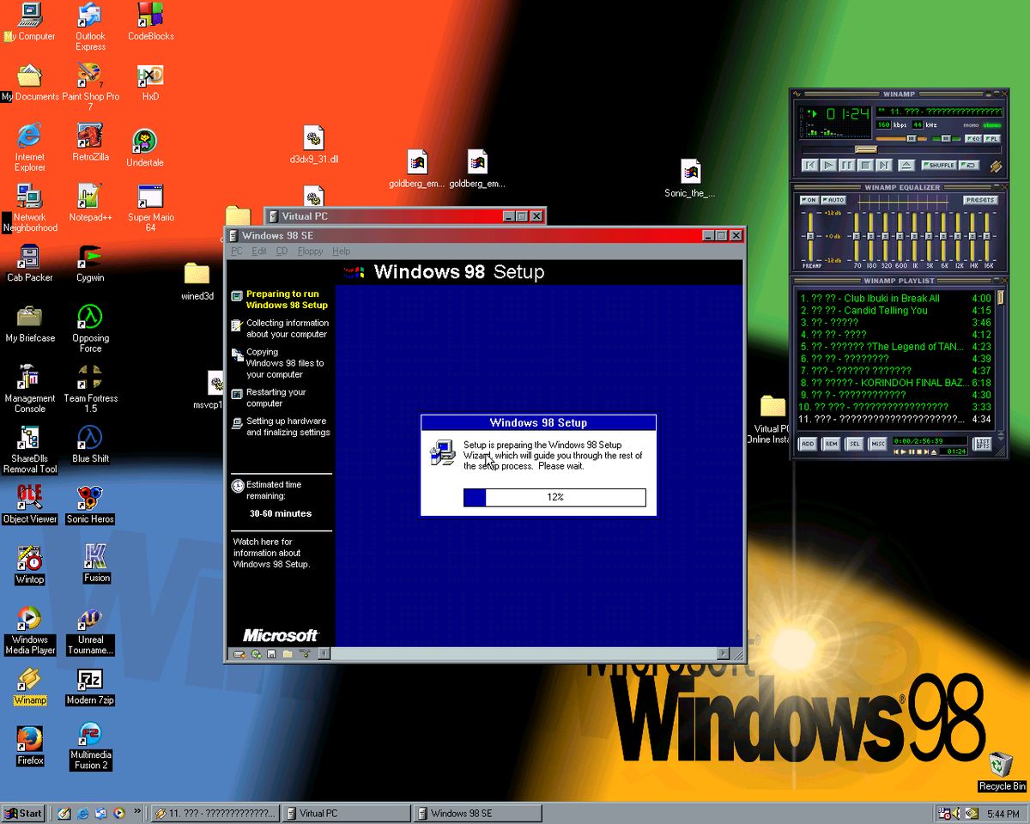Expand the playlist LIST OPTS menu
Screen dimensions: 1030x824
[982, 444]
